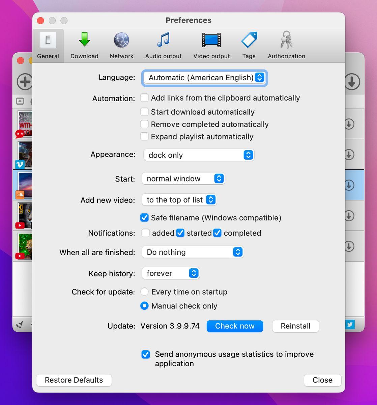Screen dimensions: 377x405
Task: Select the cat thumbnail with the YouTube badge
Action: [x=24, y=216]
